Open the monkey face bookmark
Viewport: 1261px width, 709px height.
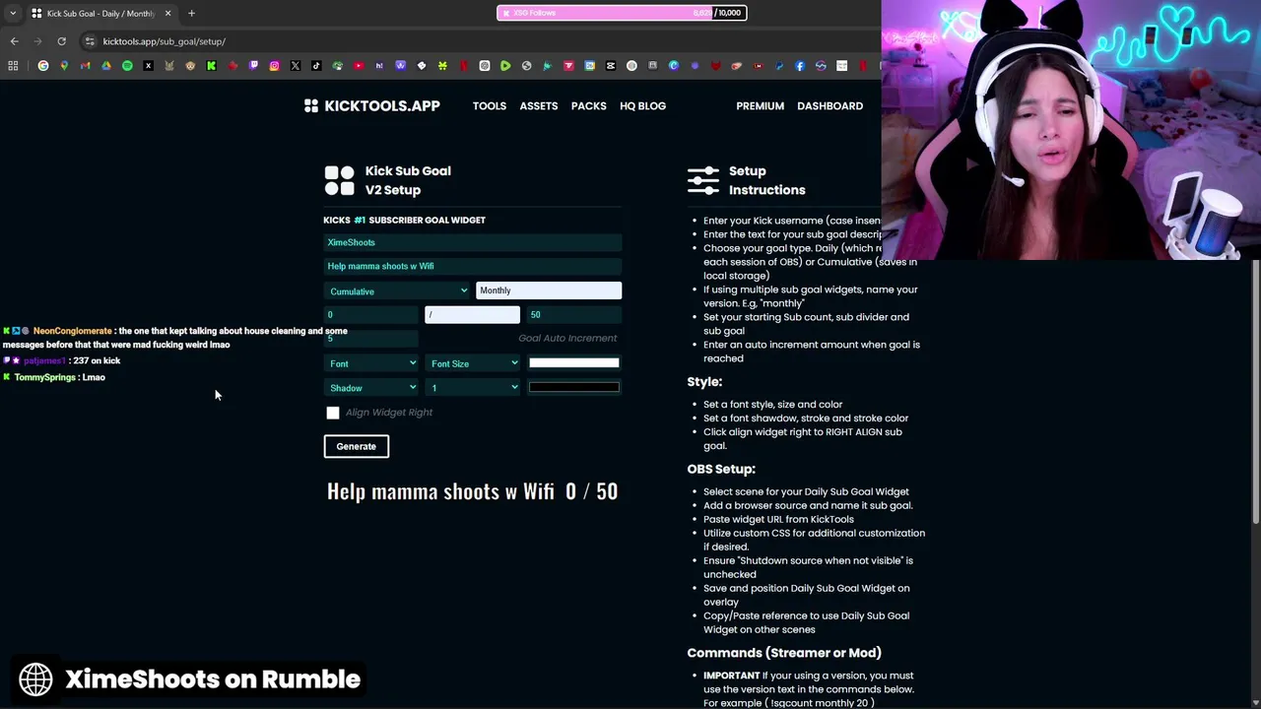pos(190,66)
